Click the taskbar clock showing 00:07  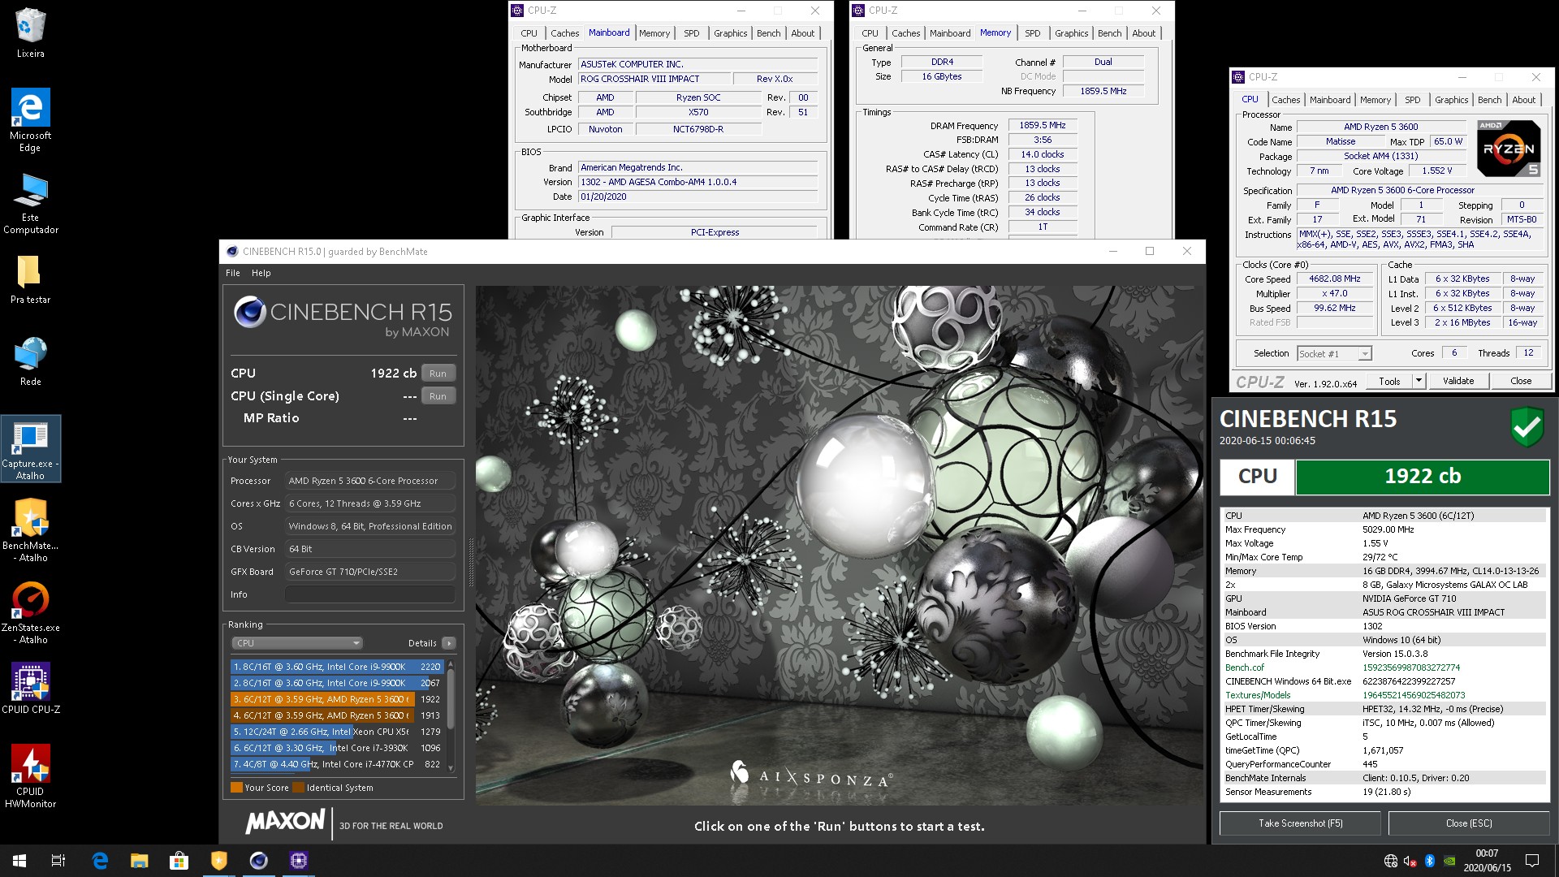pos(1487,861)
